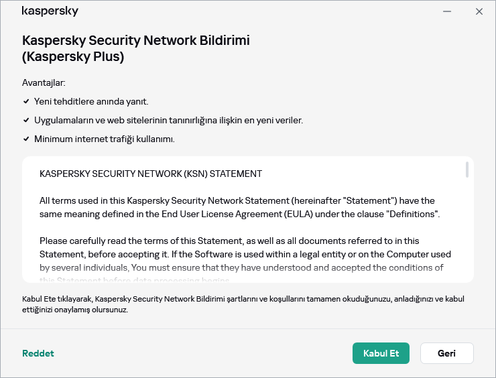Image resolution: width=496 pixels, height=378 pixels.
Task: Click the "Avantajlar:" label
Action: [x=44, y=82]
